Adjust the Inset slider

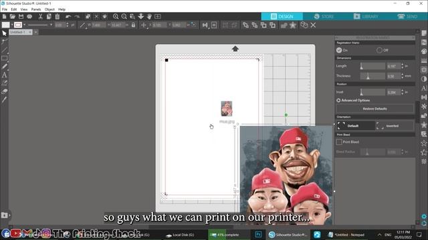[372, 92]
